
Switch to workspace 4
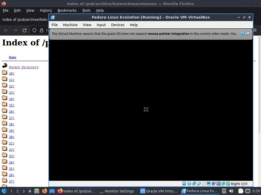tap(30, 191)
